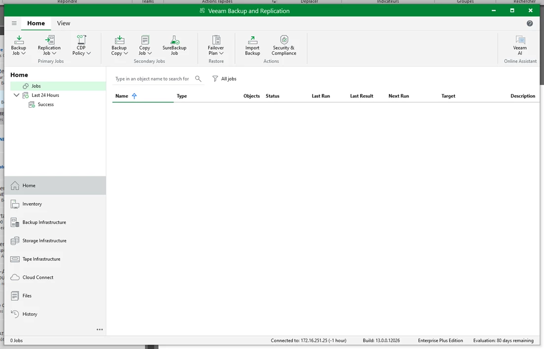The height and width of the screenshot is (349, 544).
Task: Open the Home navigation view
Action: click(55, 186)
